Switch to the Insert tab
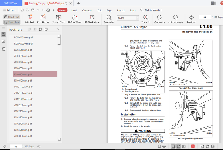Screen dimensions: 223x150 74,10
